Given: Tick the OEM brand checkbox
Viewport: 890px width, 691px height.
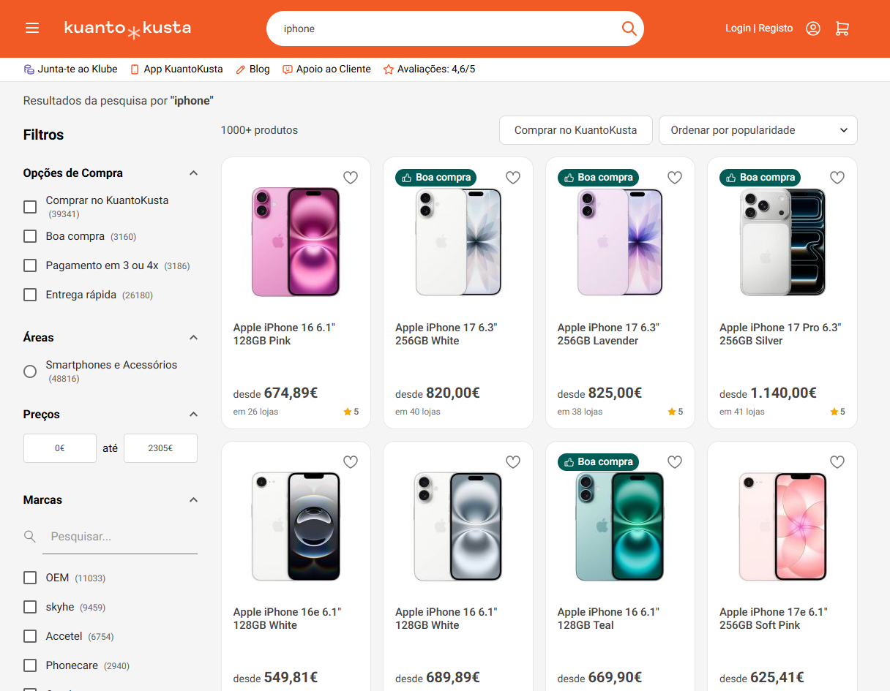Looking at the screenshot, I should point(30,578).
